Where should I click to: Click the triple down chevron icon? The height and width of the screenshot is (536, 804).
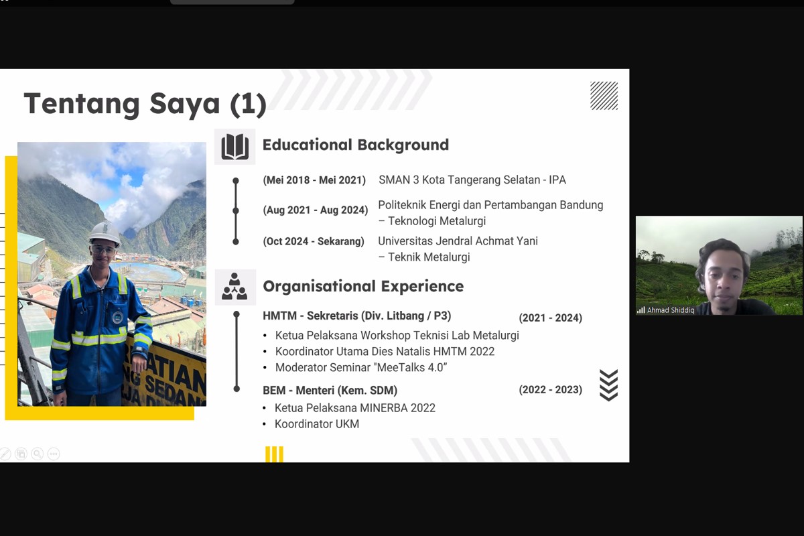point(608,385)
